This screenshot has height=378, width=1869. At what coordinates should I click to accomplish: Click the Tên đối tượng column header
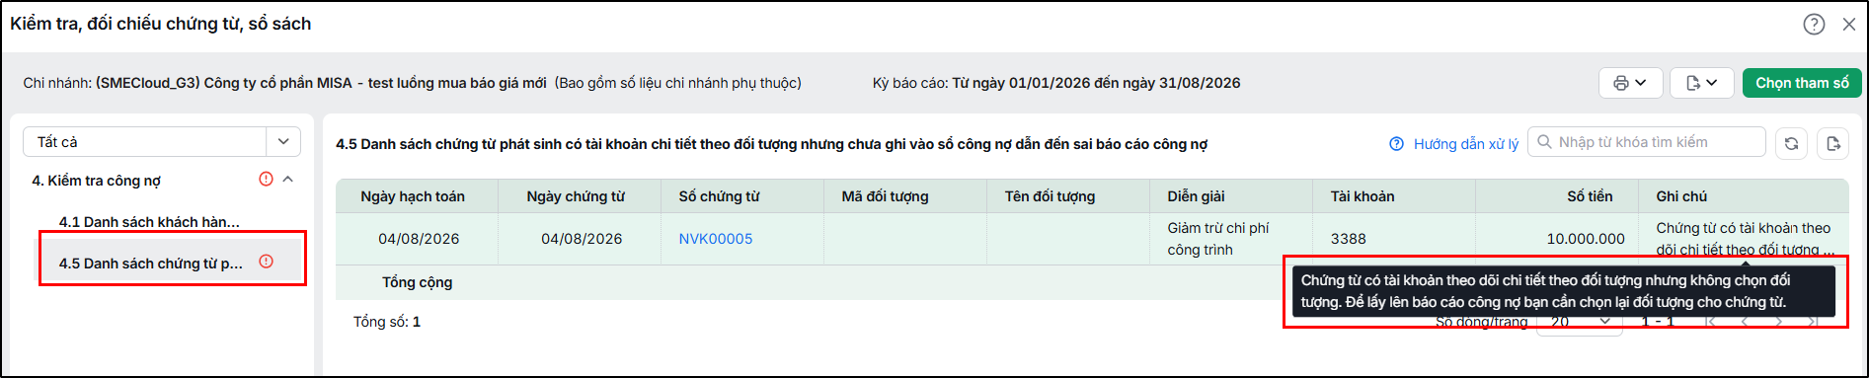(x=1068, y=196)
